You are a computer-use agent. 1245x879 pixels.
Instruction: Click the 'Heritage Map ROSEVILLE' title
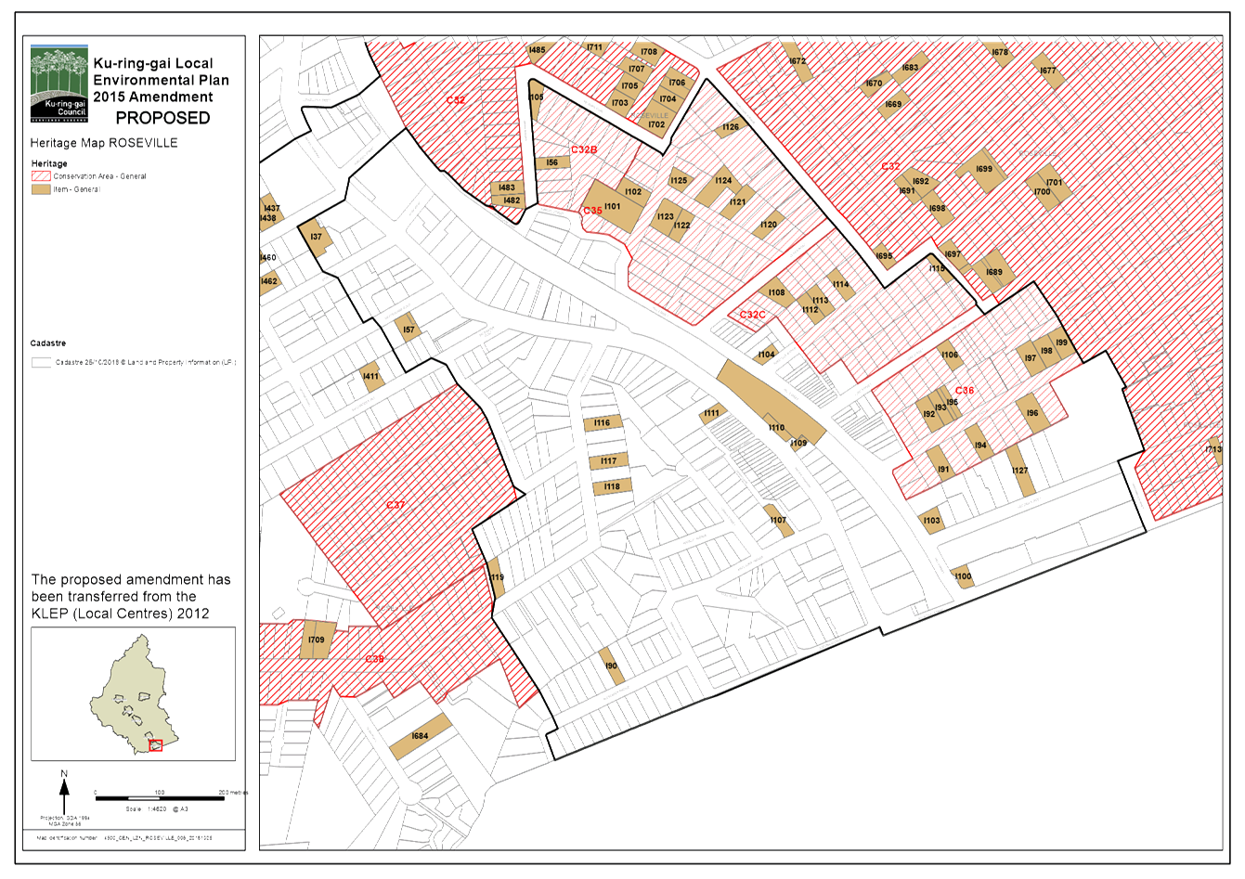tap(104, 143)
